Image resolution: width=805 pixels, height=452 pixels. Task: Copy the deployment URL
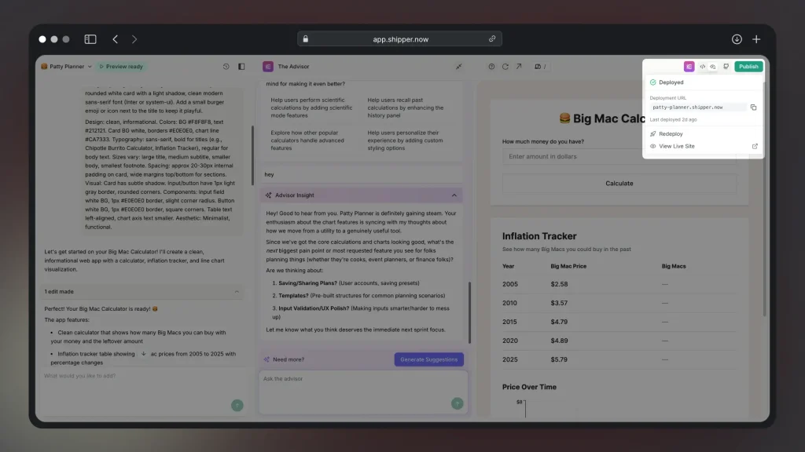click(x=753, y=108)
